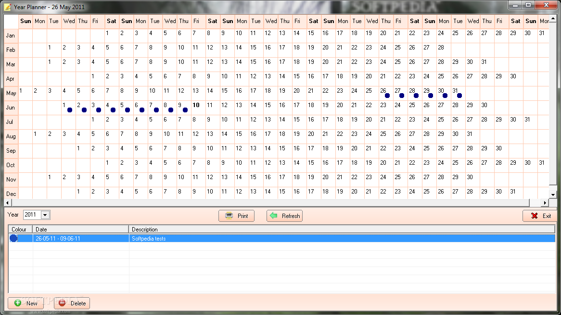
Task: Click the Nov row label
Action: (11, 179)
